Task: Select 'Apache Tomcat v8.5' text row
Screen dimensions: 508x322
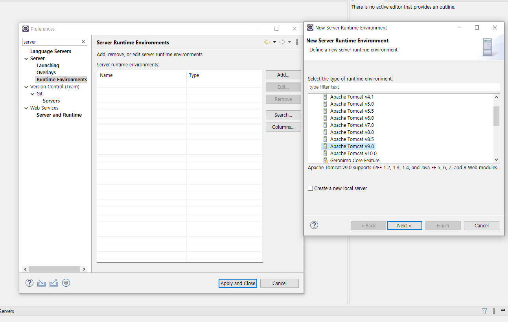Action: click(x=352, y=139)
